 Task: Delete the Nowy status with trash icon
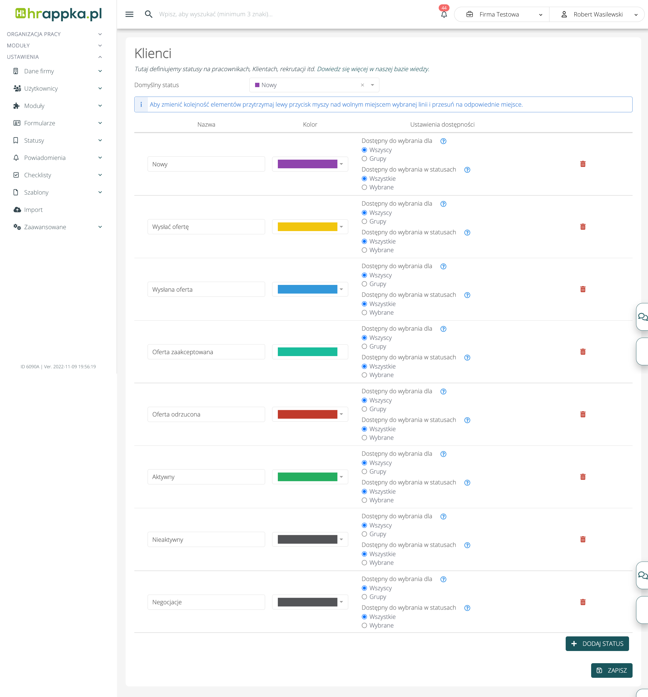coord(583,164)
